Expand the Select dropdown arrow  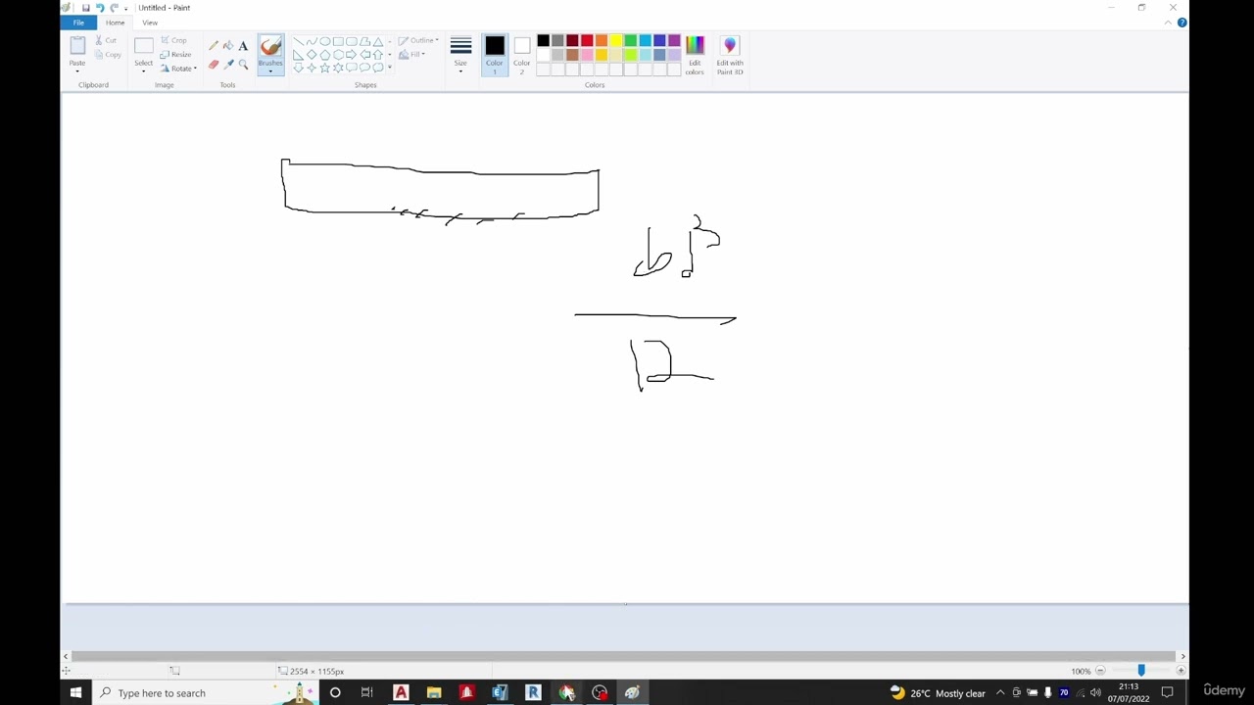(x=144, y=70)
